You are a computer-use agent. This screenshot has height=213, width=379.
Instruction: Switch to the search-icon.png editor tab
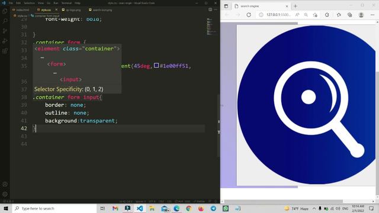100,10
